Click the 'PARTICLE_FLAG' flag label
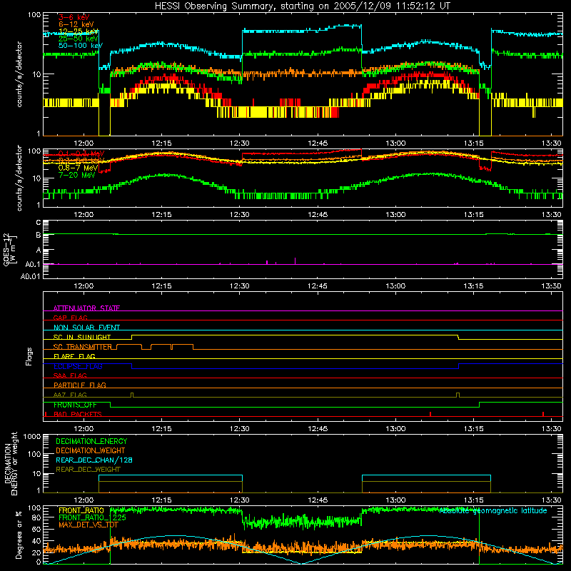Image resolution: width=571 pixels, height=571 pixels. pyautogui.click(x=80, y=385)
